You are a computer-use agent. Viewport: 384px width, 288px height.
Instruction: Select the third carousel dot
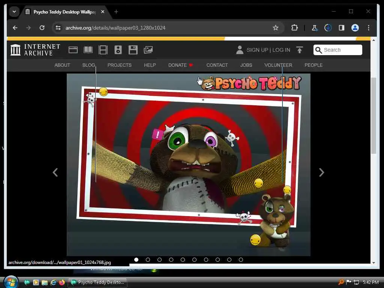tap(159, 259)
